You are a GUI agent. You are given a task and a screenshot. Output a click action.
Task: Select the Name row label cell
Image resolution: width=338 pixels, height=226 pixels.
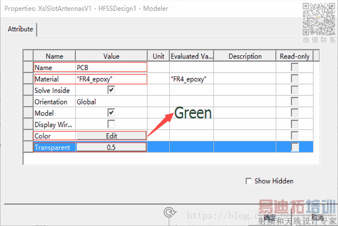(x=55, y=68)
